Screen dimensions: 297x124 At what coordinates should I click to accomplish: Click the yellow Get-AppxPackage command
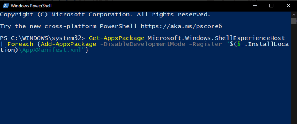[117, 38]
